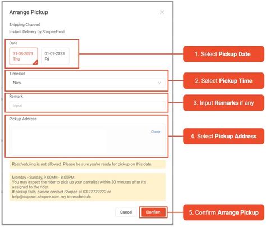Image resolution: width=266 pixels, height=227 pixels.
Task: Click the Timeslot dropdown chevron arrow
Action: tap(159, 83)
